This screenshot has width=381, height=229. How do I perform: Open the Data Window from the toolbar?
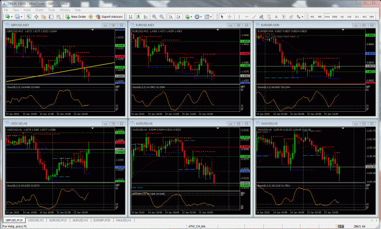coord(36,16)
